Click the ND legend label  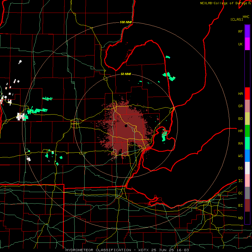coord(240,218)
